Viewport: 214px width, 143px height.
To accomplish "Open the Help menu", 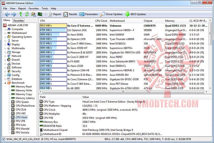I will click(53, 8).
